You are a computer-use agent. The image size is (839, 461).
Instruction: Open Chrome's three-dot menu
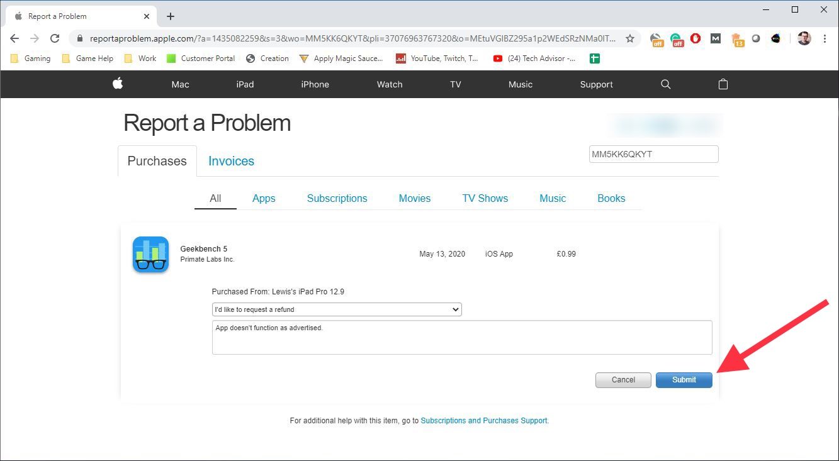click(825, 38)
